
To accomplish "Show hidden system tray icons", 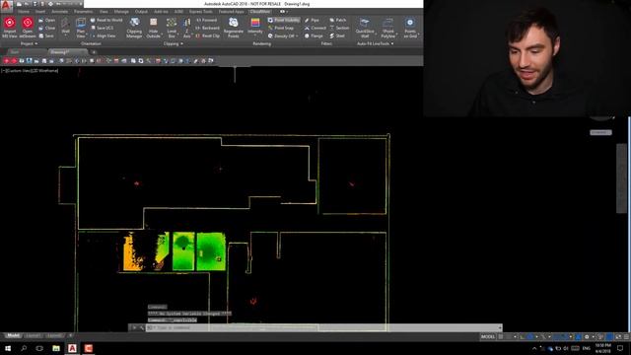I will [534, 348].
